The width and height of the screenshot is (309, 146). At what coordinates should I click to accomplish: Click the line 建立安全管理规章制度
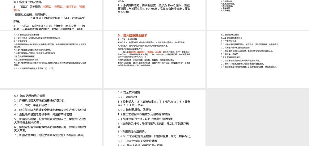[25, 56]
